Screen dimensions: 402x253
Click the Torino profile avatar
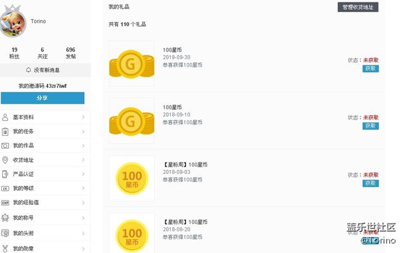(x=14, y=22)
